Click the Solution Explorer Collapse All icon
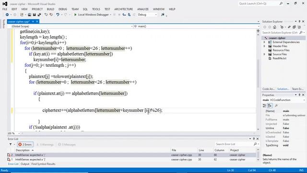The height and width of the screenshot is (173, 307). 294,27
